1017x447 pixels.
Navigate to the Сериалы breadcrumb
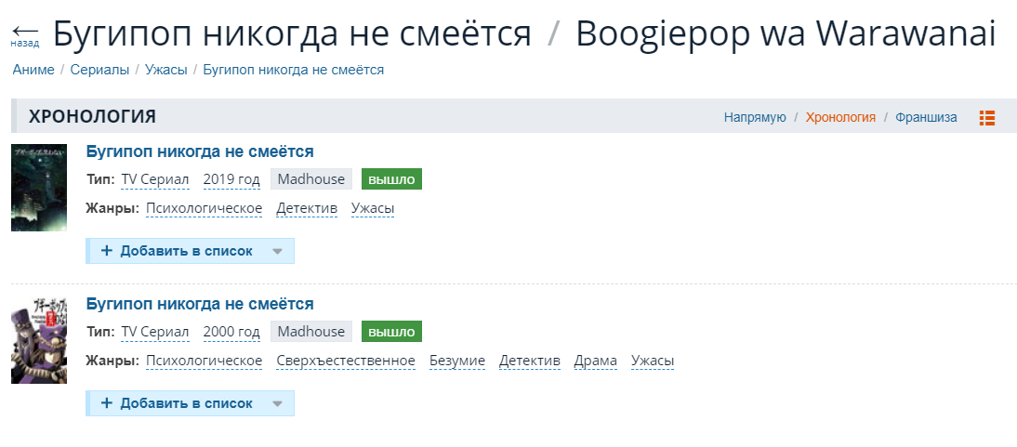point(100,70)
